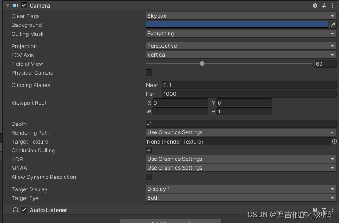This screenshot has width=339, height=223.
Task: Click the Physical Camera label
Action: (x=32, y=73)
